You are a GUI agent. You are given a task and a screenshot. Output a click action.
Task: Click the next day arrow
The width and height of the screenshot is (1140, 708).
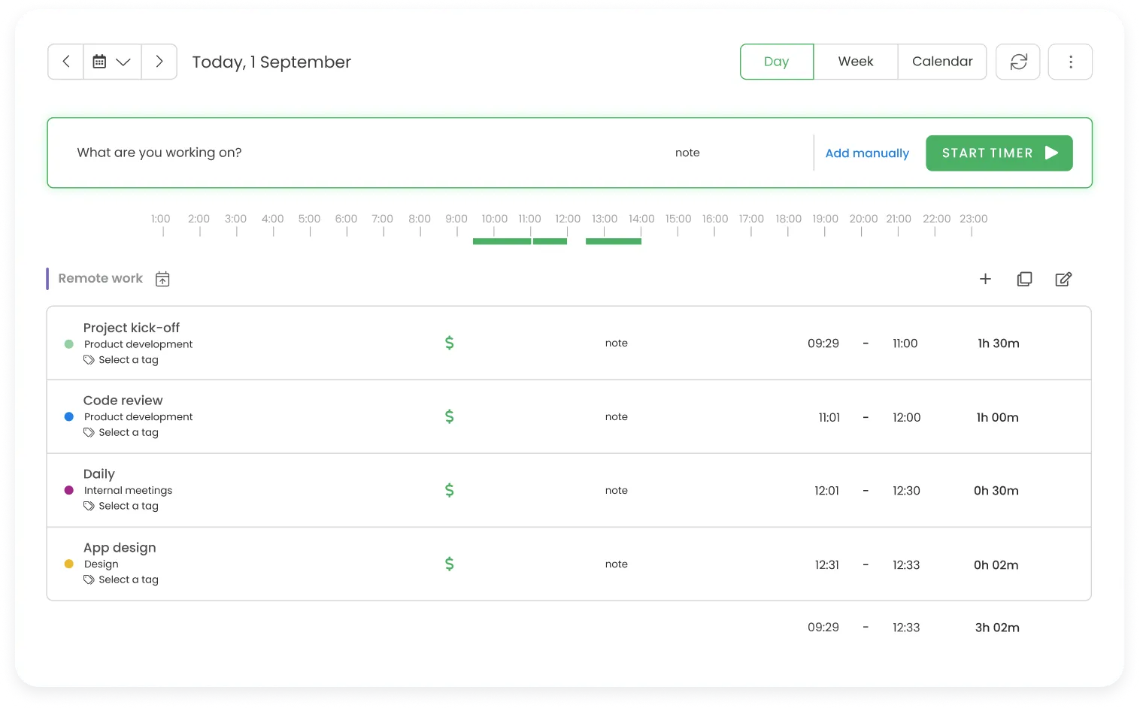point(159,62)
